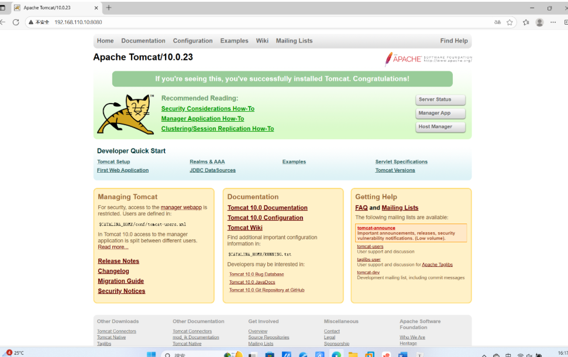Open Overview link under Get Involved
This screenshot has height=357, width=568.
[x=257, y=331]
